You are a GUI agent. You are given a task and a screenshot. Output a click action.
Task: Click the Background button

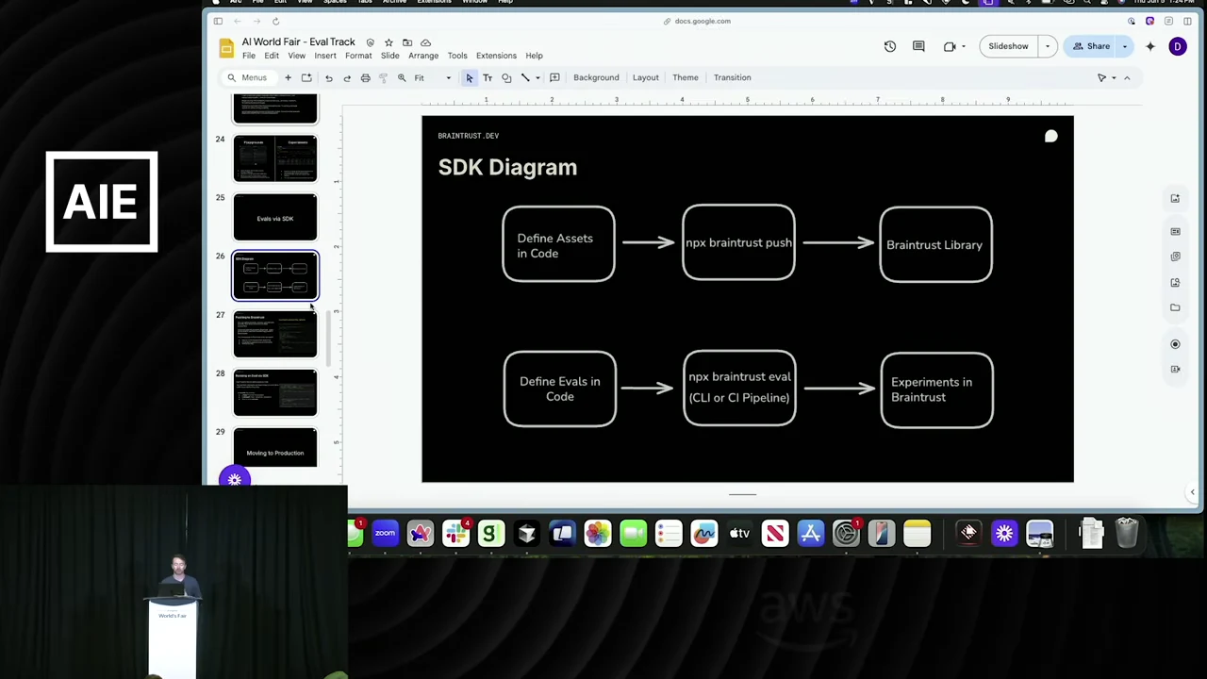596,77
